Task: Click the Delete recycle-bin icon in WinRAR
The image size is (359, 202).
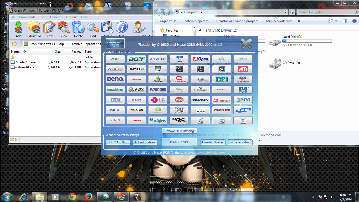Action: [78, 29]
